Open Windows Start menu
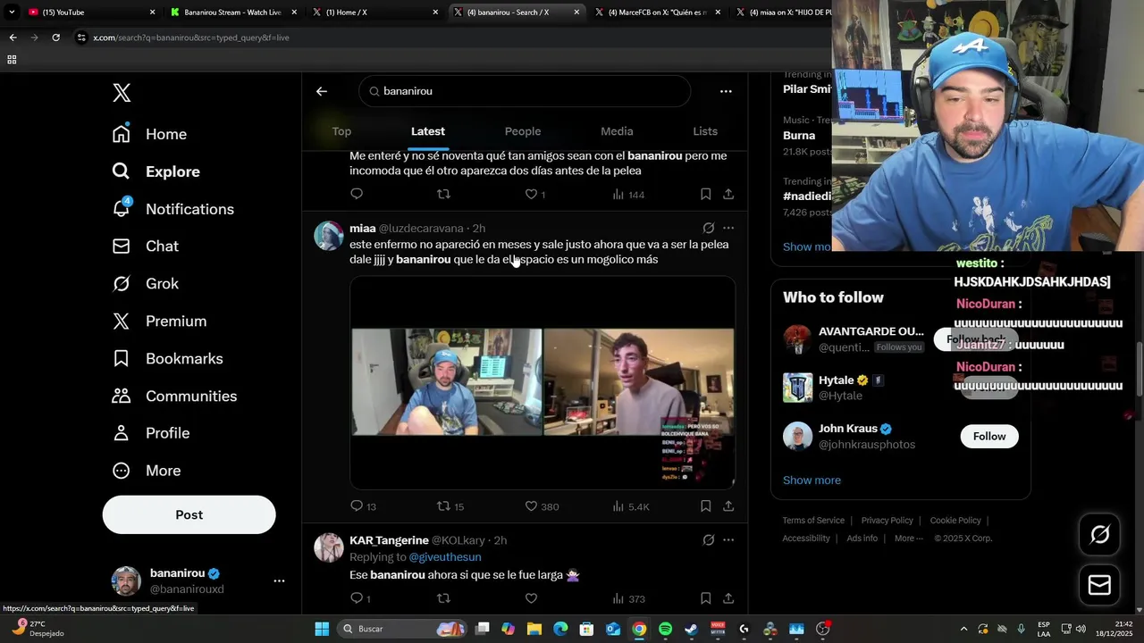 [x=322, y=629]
